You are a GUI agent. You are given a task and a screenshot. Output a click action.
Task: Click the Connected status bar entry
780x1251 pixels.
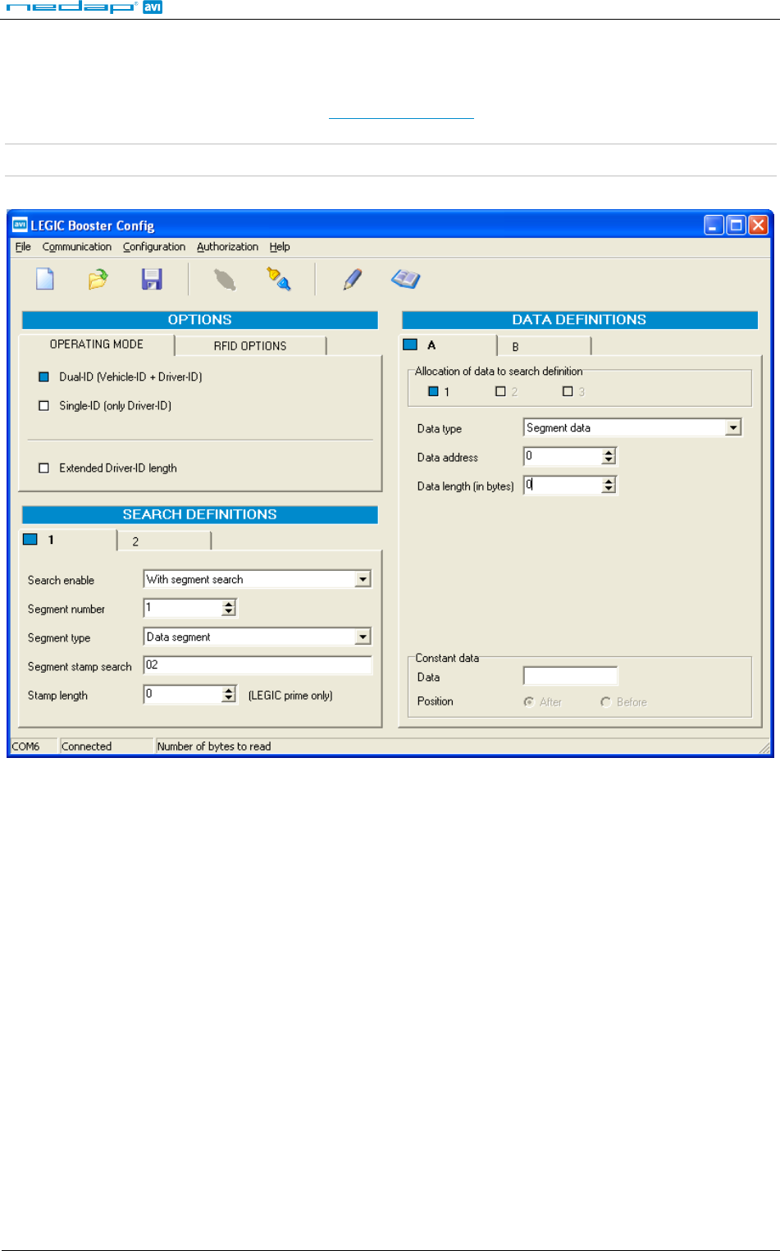[x=107, y=746]
